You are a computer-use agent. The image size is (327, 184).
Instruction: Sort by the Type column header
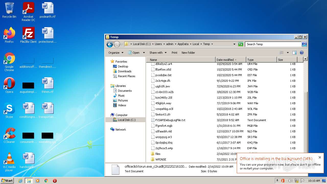[x=261, y=60]
